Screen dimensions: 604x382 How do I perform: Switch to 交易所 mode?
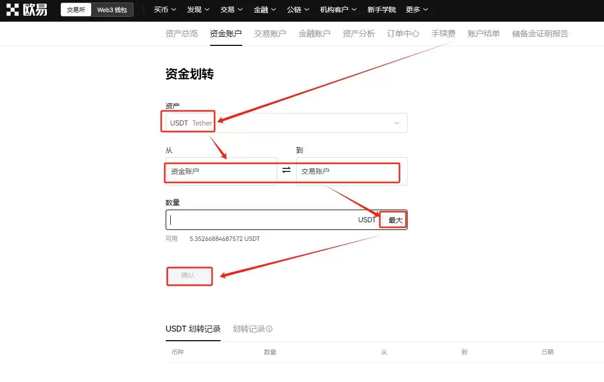[76, 9]
